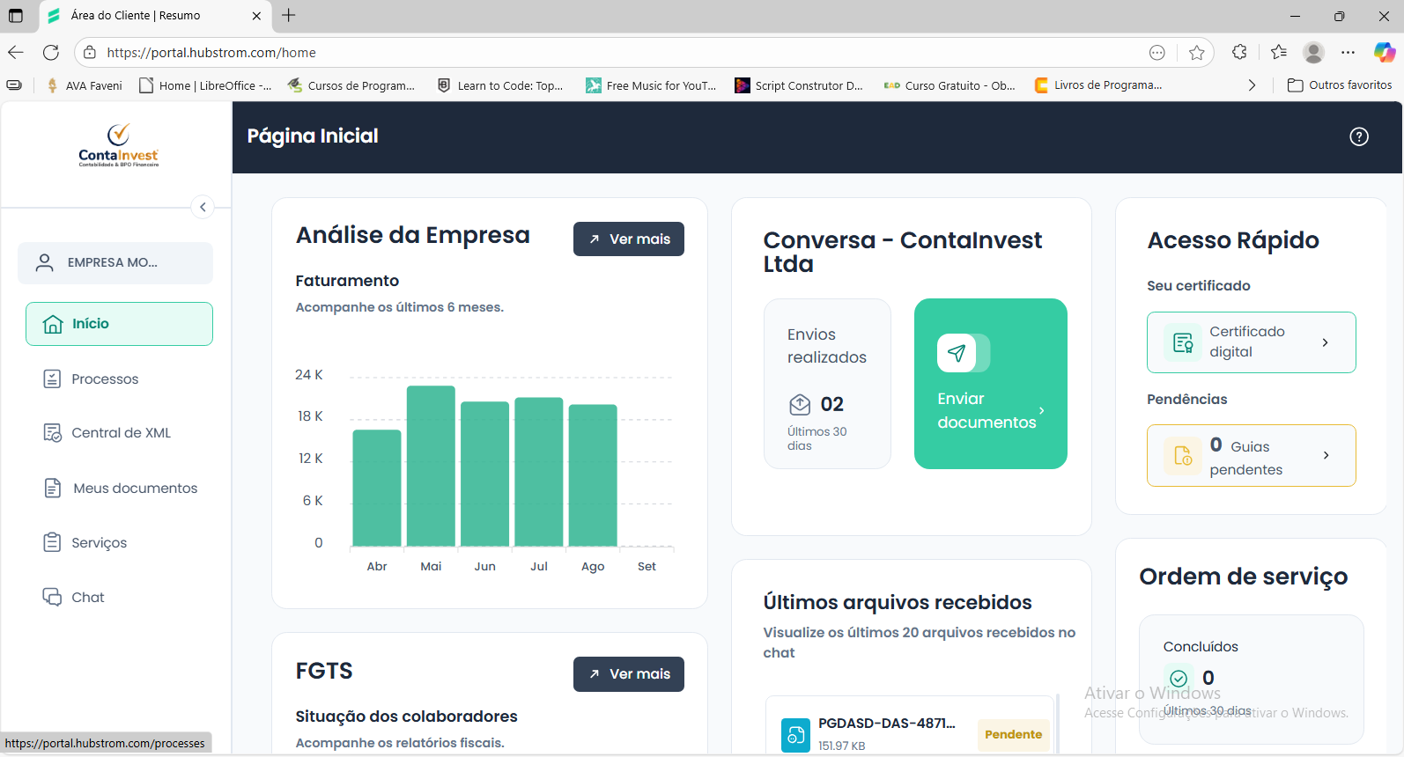
Task: Click the PGDASD-DAS file icon
Action: 795,735
